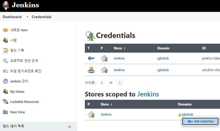
Task: Open the 프로젝트 연관 관계 link
Action: (x=24, y=61)
